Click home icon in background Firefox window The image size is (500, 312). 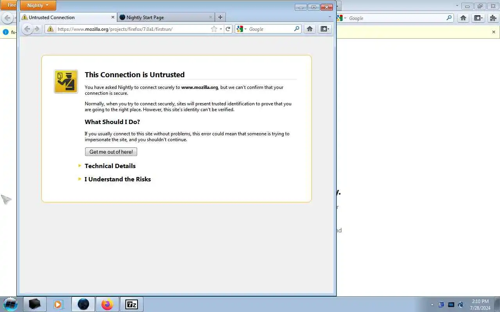point(463,18)
